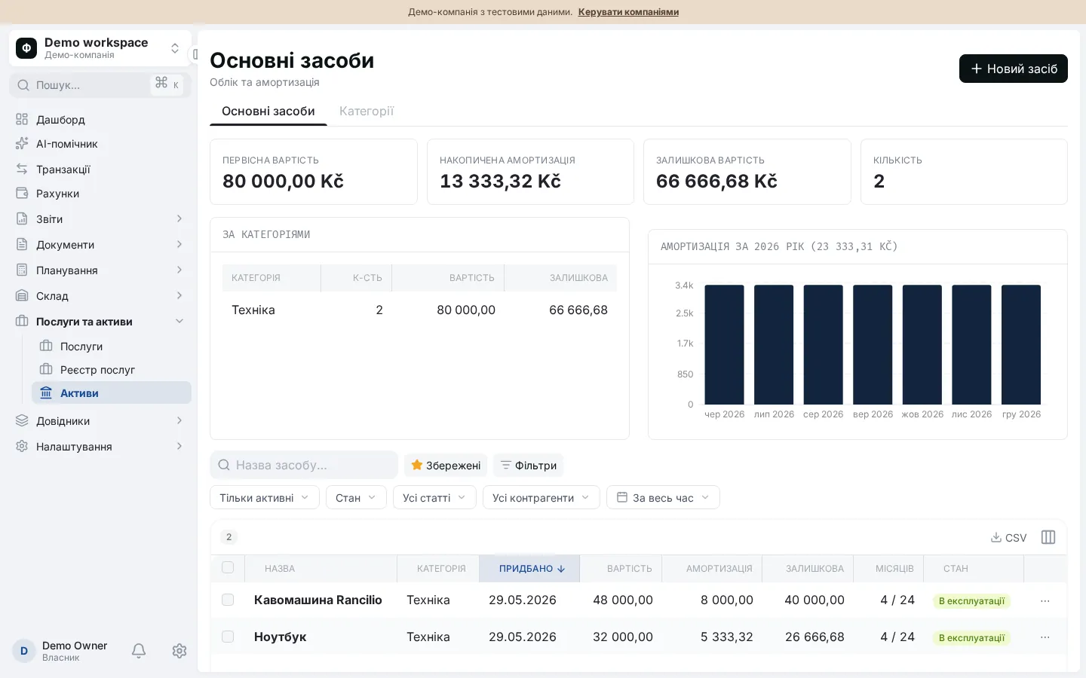Open AI-помічник sparkle icon
Image resolution: width=1086 pixels, height=678 pixels.
click(22, 144)
